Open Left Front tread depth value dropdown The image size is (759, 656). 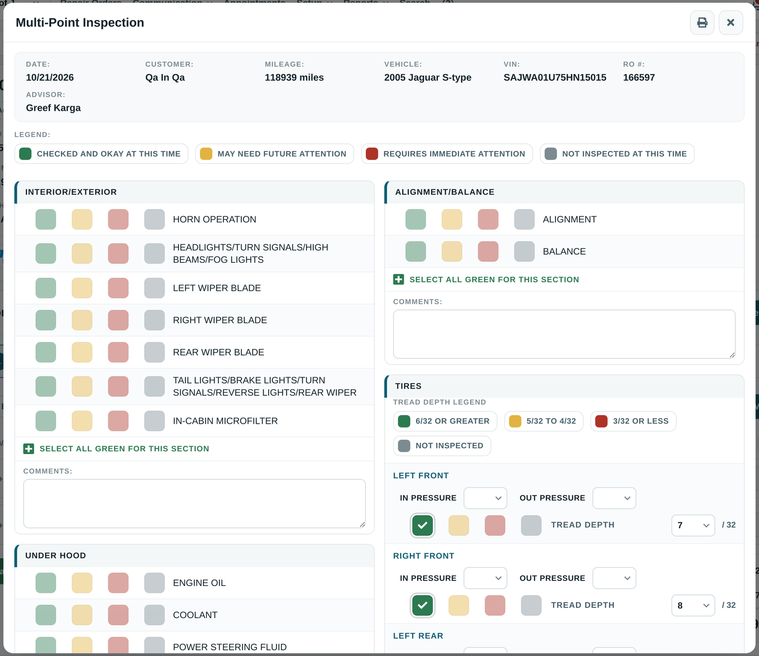(x=693, y=525)
